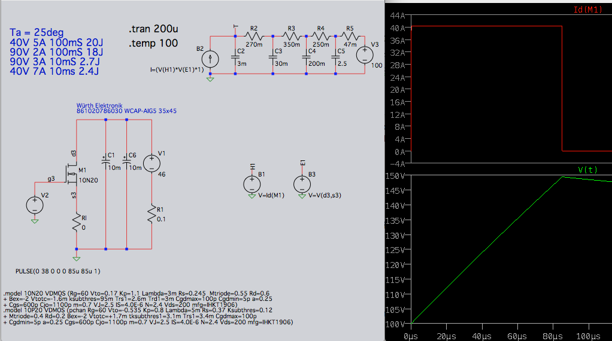Click the ground symbol beneath B1
The image size is (612, 341).
coord(252,196)
